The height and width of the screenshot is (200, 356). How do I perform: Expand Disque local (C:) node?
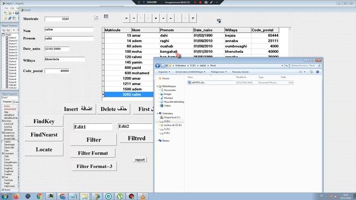(x=159, y=117)
